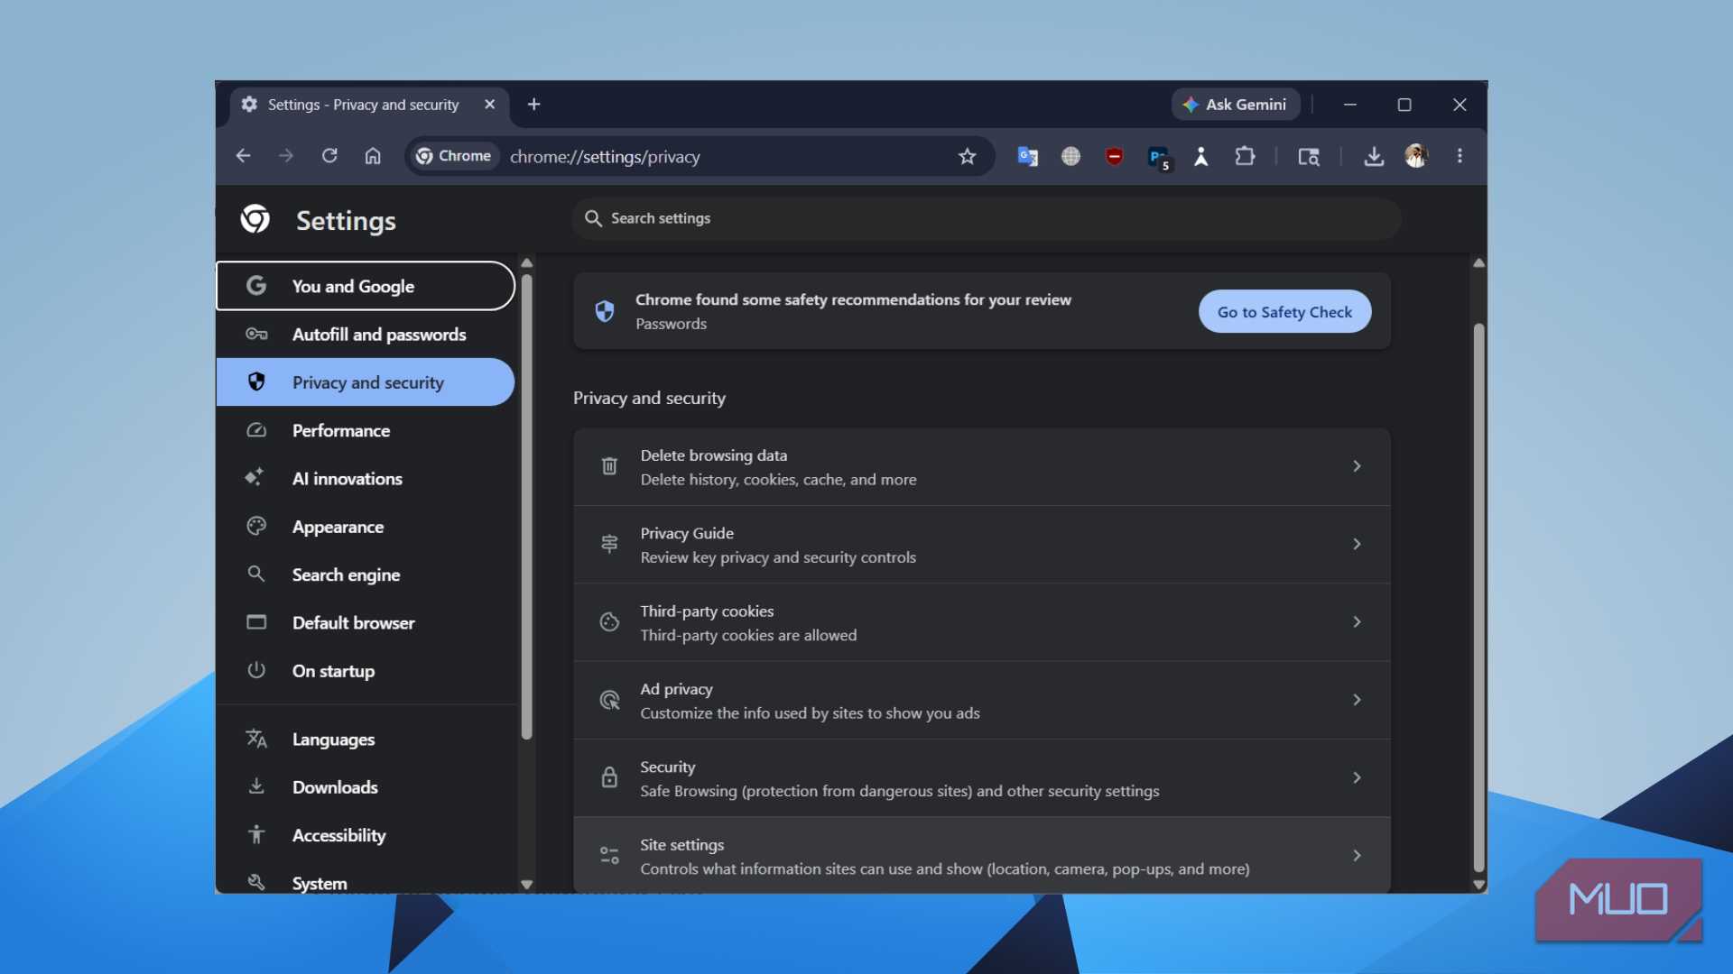Viewport: 1733px width, 974px height.
Task: Click 'Third-party cookies are allowed' text
Action: pos(748,636)
